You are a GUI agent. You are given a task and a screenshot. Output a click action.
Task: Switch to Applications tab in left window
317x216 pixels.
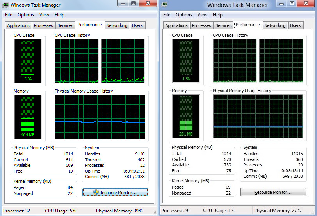[18, 25]
